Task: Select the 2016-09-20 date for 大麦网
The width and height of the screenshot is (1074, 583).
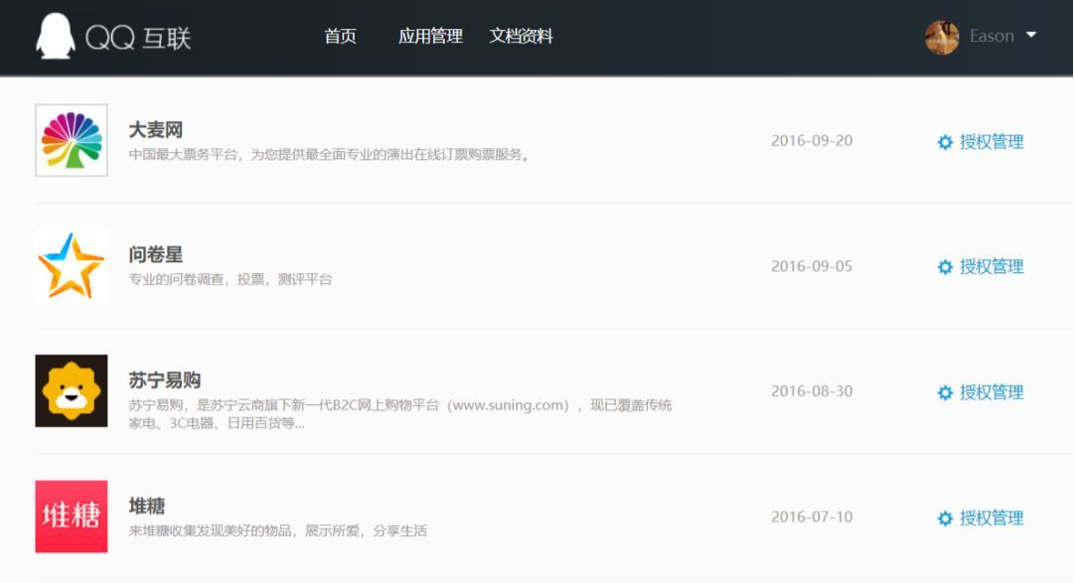Action: tap(813, 141)
